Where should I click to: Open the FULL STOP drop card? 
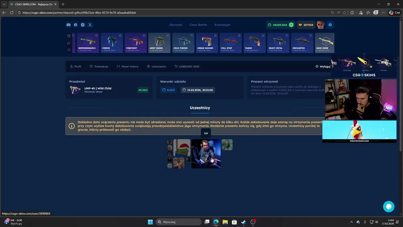click(x=231, y=43)
